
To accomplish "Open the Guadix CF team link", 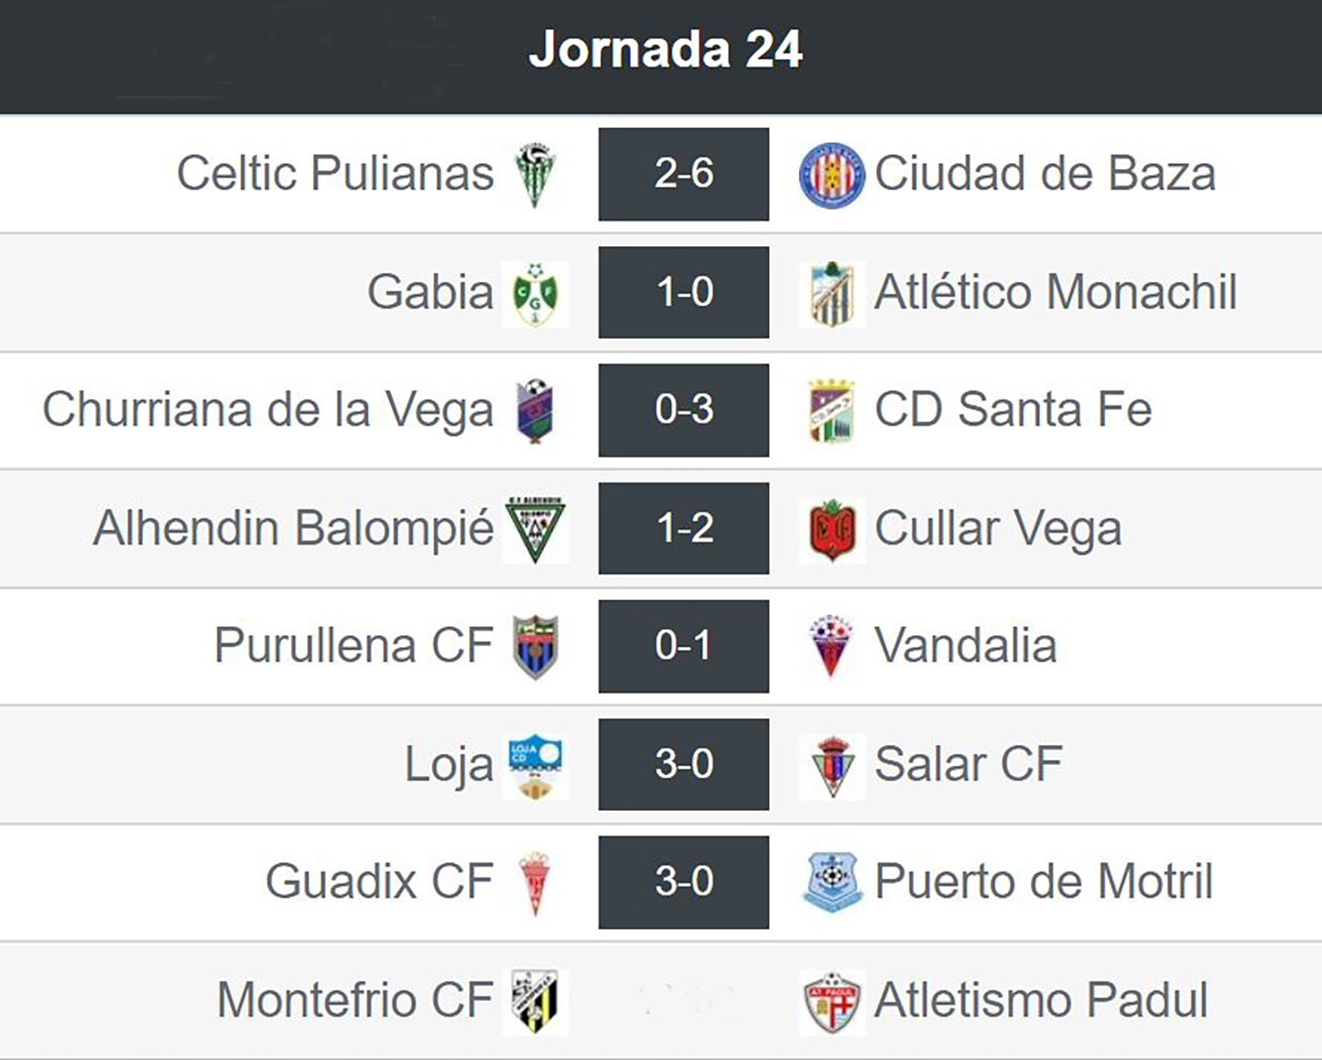I will coord(379,882).
